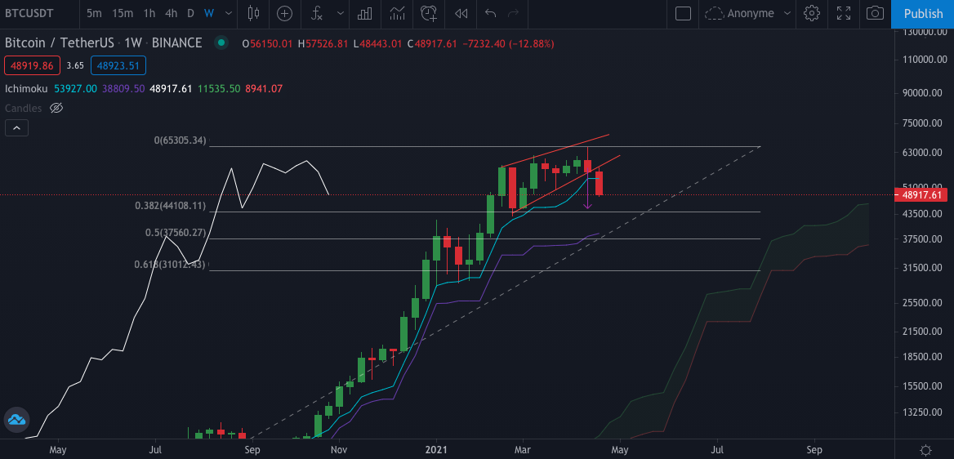Choose the W weekly timeframe
954x459 pixels.
(209, 13)
